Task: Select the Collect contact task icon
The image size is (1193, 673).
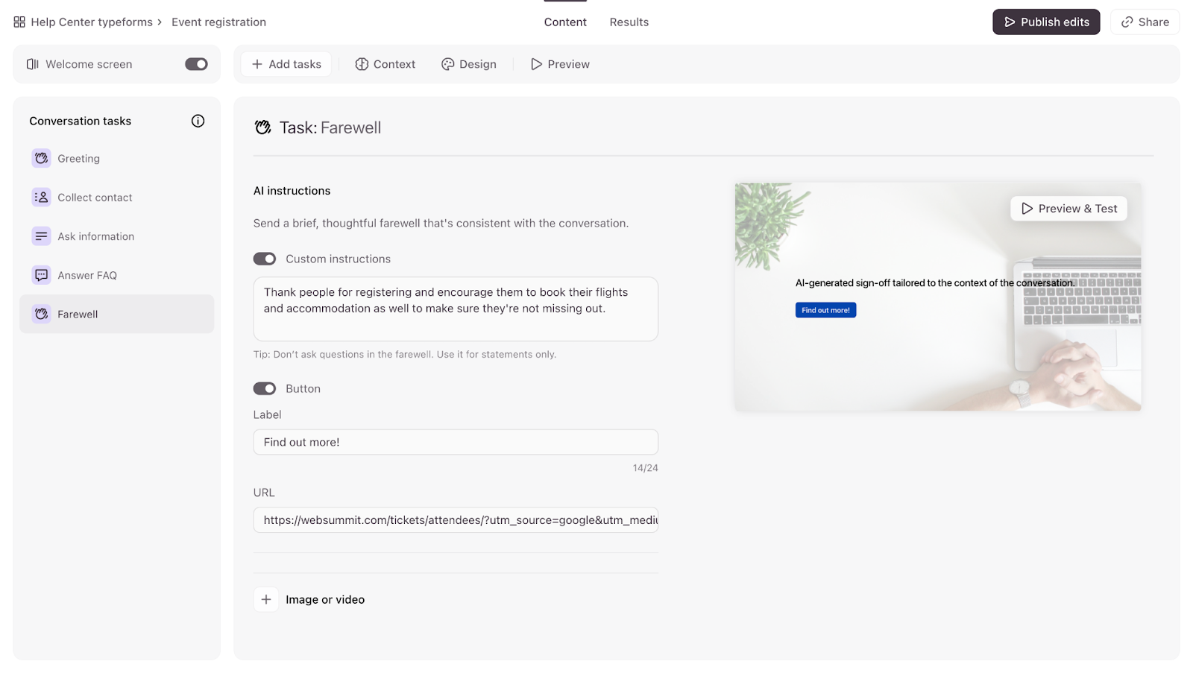Action: [42, 198]
